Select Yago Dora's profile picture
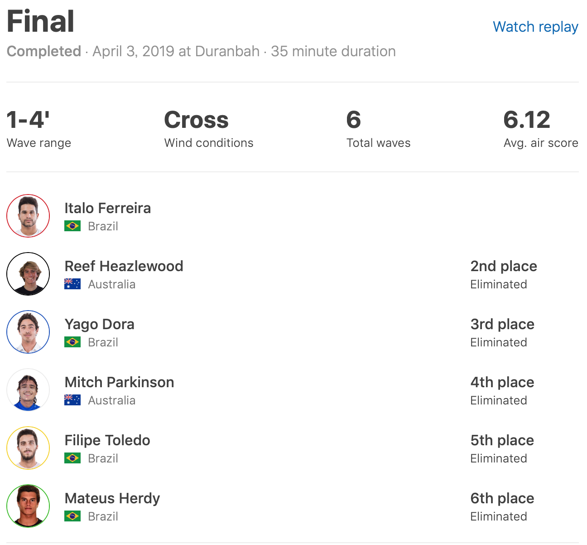The height and width of the screenshot is (545, 587). pos(28,332)
